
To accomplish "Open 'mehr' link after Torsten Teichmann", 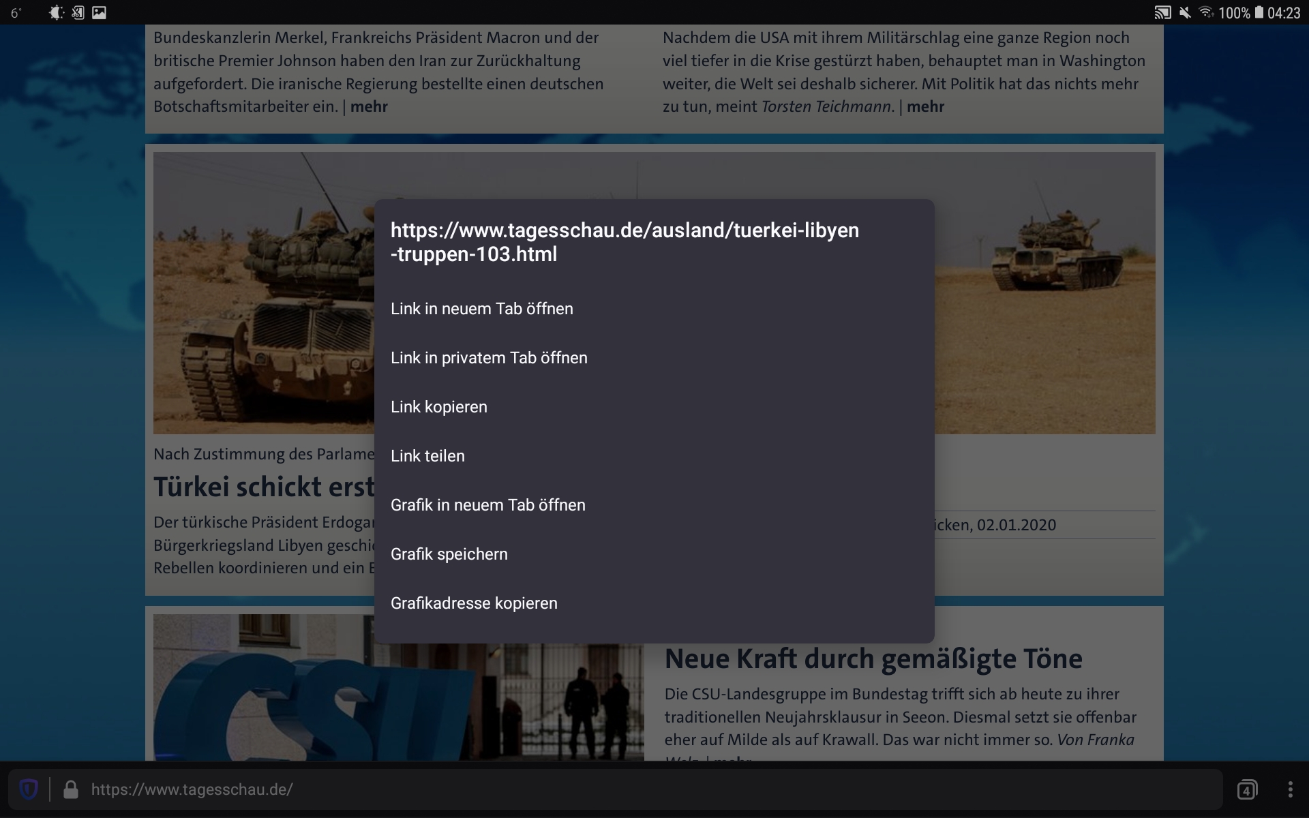I will pyautogui.click(x=925, y=106).
